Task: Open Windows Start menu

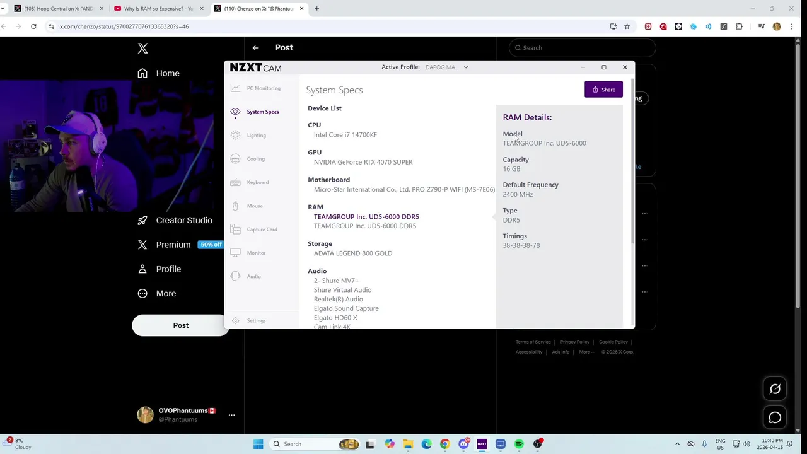Action: tap(258, 444)
